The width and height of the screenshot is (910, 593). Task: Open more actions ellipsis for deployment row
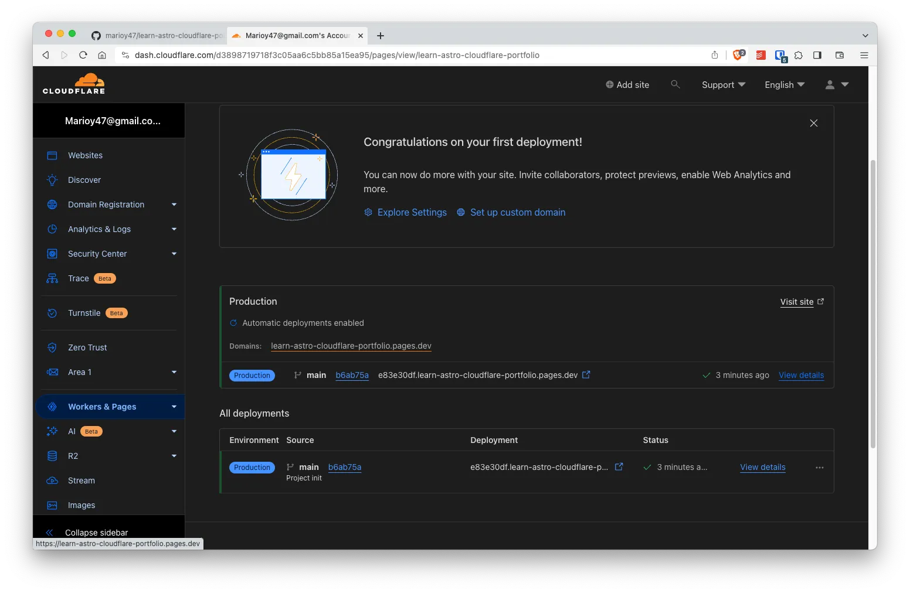click(x=820, y=467)
